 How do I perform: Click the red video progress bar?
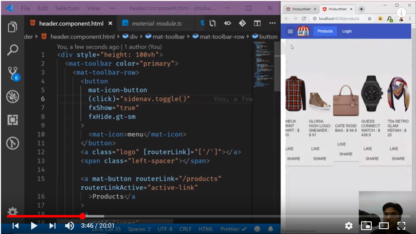point(45,216)
